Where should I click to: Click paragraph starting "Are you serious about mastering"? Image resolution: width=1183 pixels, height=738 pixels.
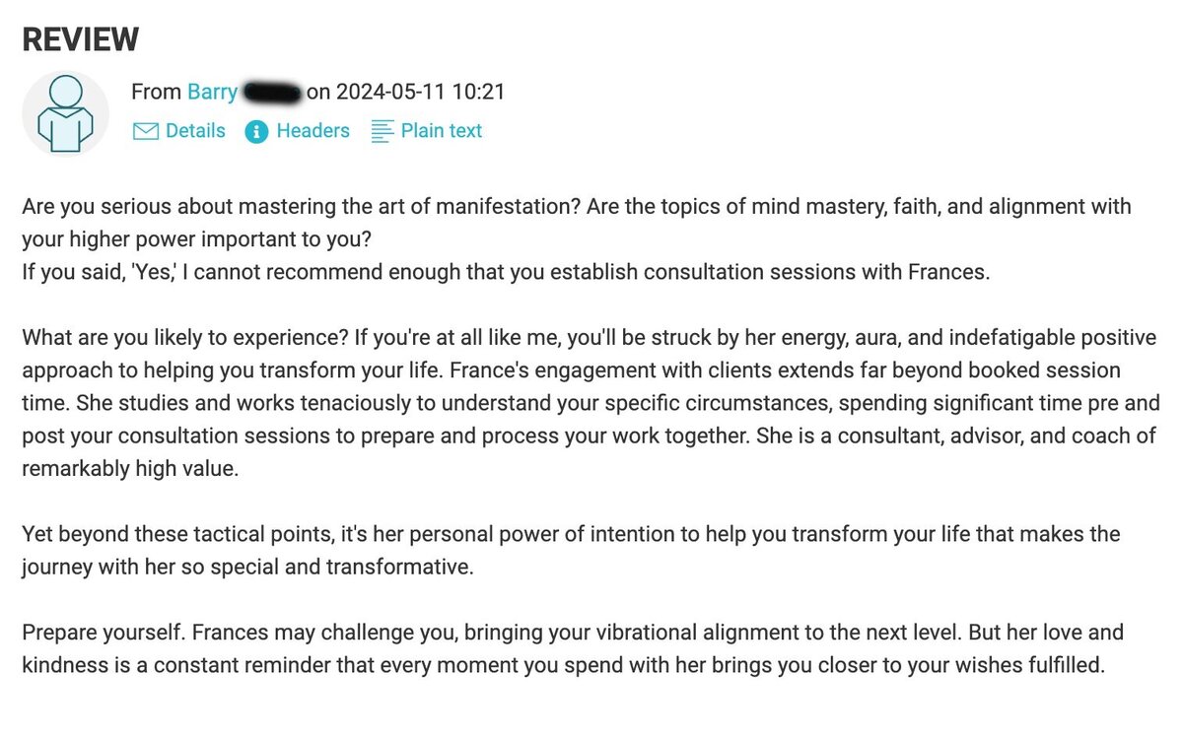(577, 223)
